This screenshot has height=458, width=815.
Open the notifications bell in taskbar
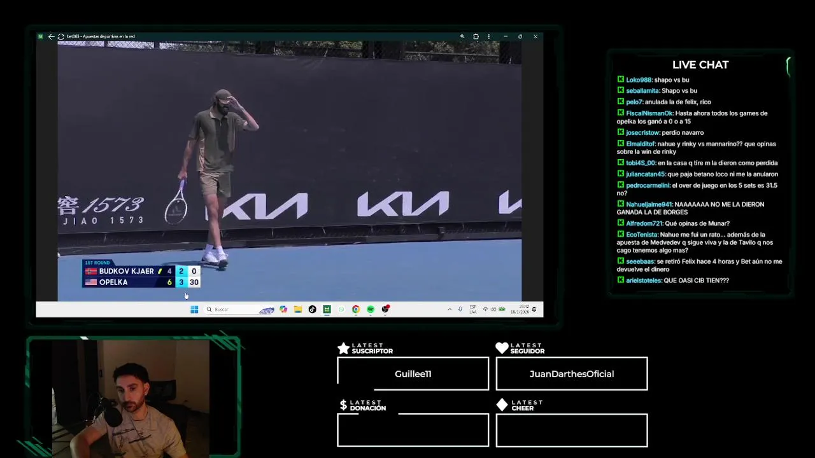pos(534,309)
